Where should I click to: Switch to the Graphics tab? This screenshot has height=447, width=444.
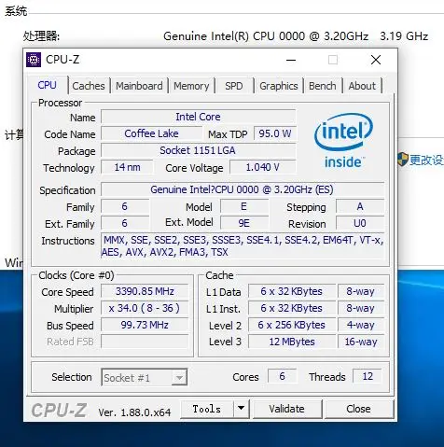pyautogui.click(x=279, y=86)
